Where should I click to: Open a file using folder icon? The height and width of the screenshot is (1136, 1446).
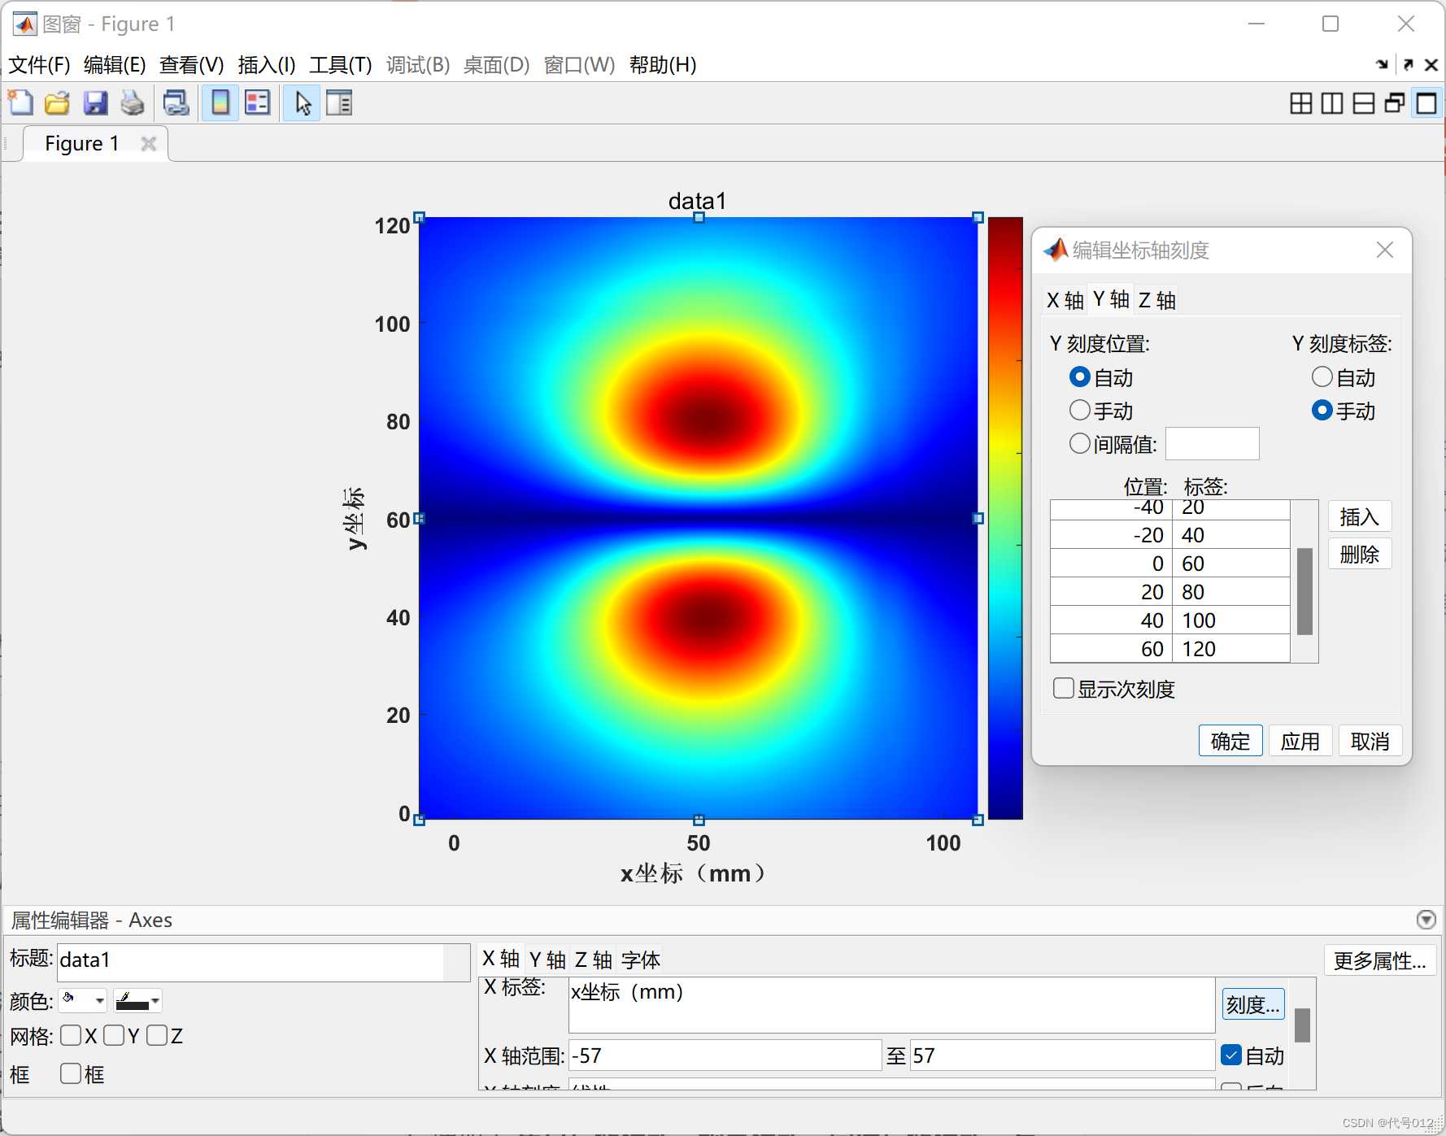tap(57, 103)
